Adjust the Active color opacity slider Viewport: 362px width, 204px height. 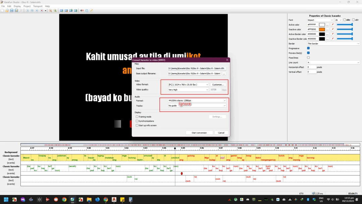[x=345, y=24]
